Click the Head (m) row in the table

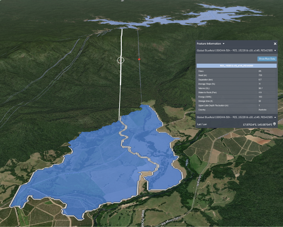point(236,75)
